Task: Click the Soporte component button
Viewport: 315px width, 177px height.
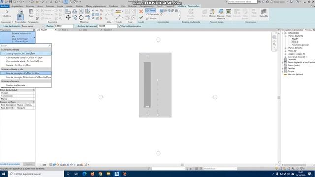Action: pyautogui.click(x=151, y=18)
